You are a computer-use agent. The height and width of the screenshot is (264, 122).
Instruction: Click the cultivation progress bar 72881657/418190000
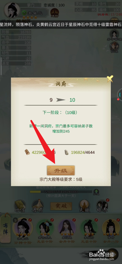tap(61, 192)
